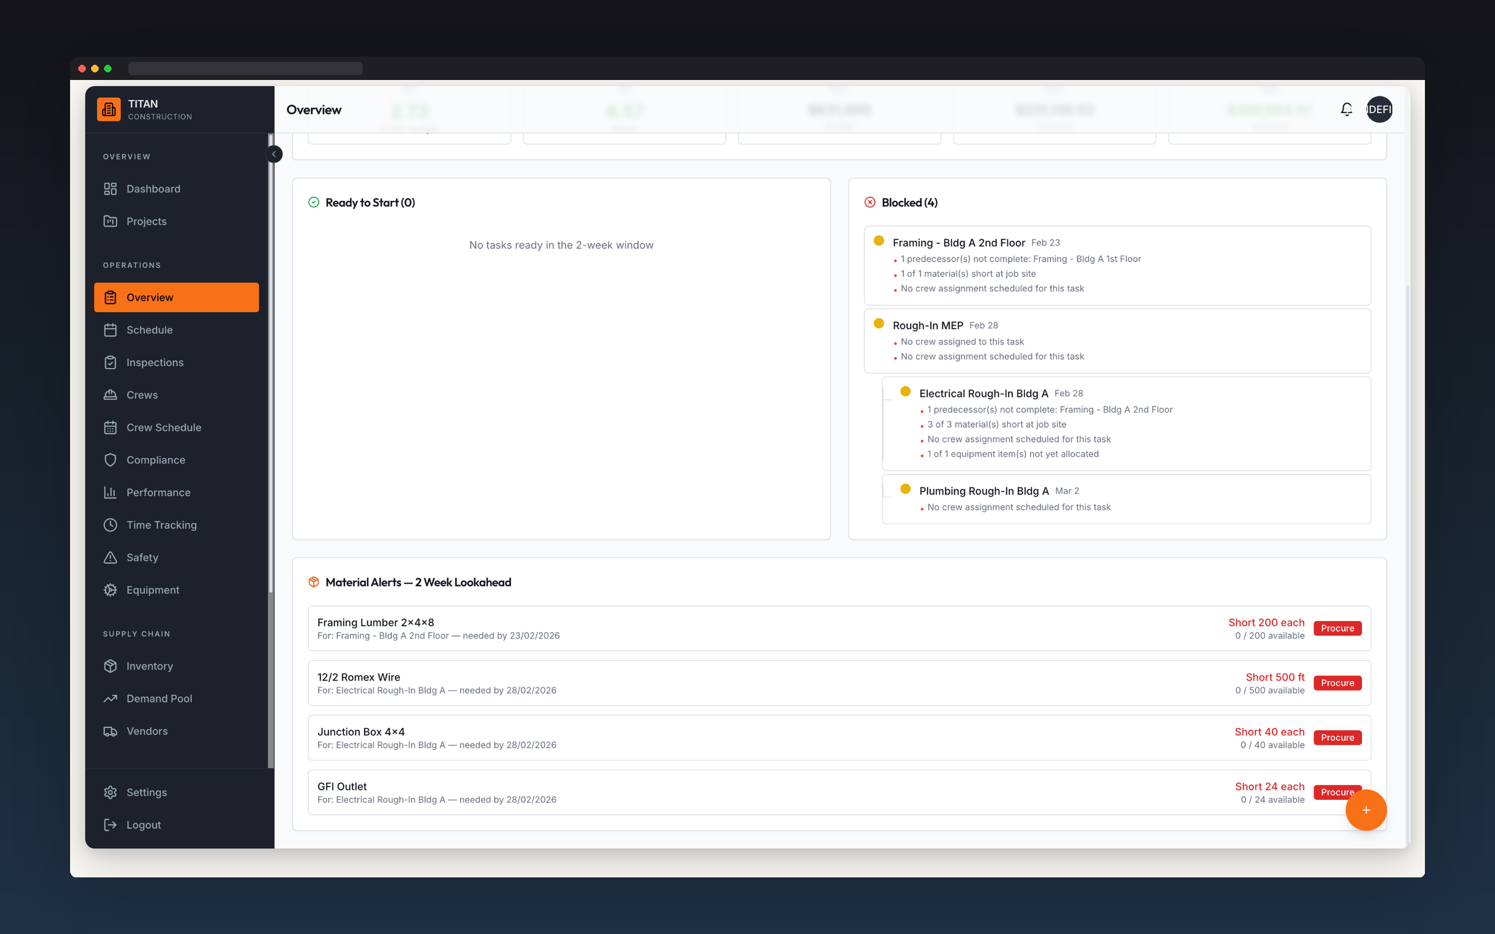This screenshot has height=934, width=1495.
Task: Navigate to the Safety page
Action: tap(176, 558)
